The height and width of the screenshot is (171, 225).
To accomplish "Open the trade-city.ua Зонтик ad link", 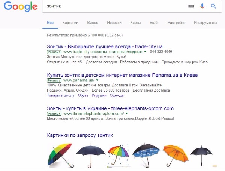I will pyautogui.click(x=105, y=46).
